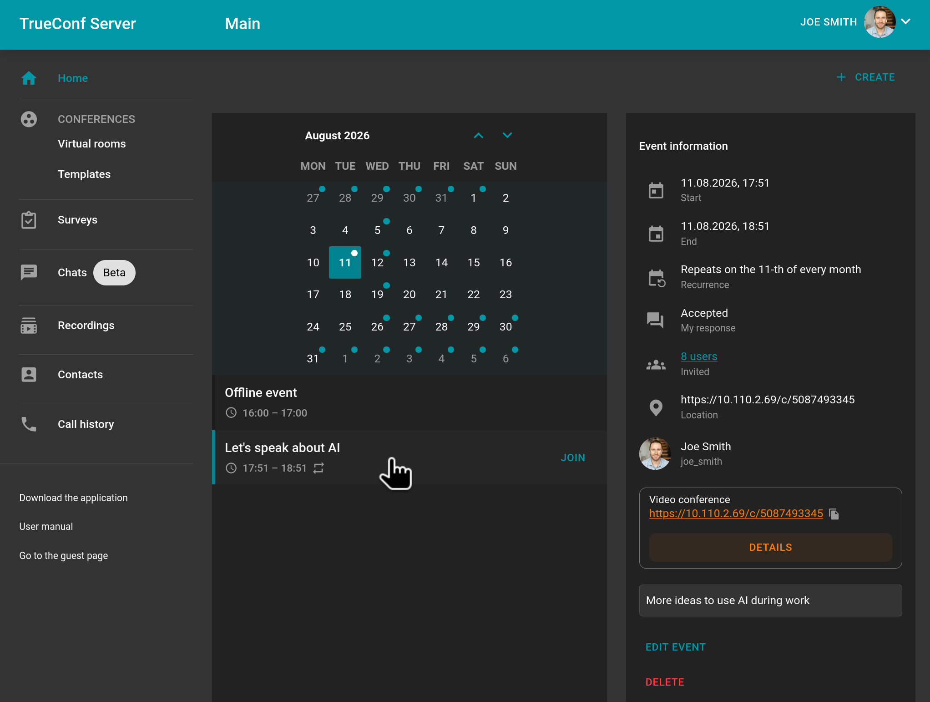
Task: Click Go to the guest page
Action: pyautogui.click(x=64, y=556)
